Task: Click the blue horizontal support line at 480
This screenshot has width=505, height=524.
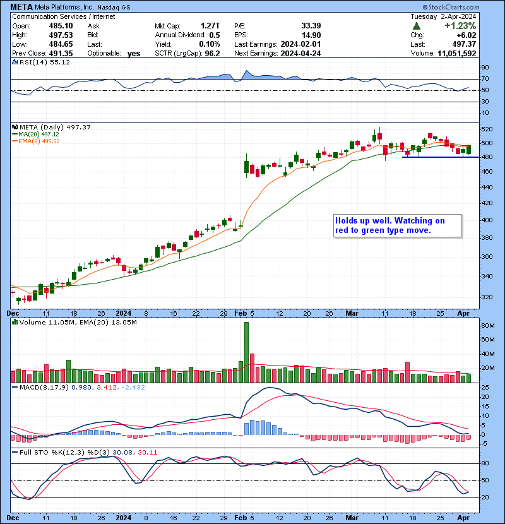Action: click(441, 157)
